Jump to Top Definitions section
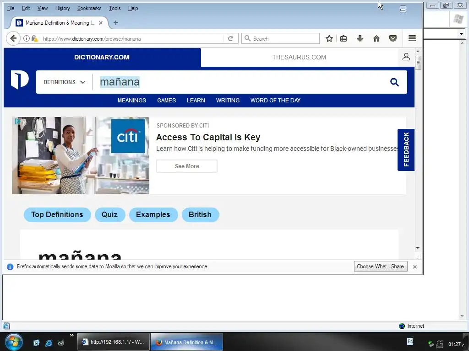 coord(57,215)
